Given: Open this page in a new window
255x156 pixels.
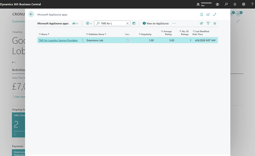Looking at the screenshot, I should pyautogui.click(x=208, y=15).
